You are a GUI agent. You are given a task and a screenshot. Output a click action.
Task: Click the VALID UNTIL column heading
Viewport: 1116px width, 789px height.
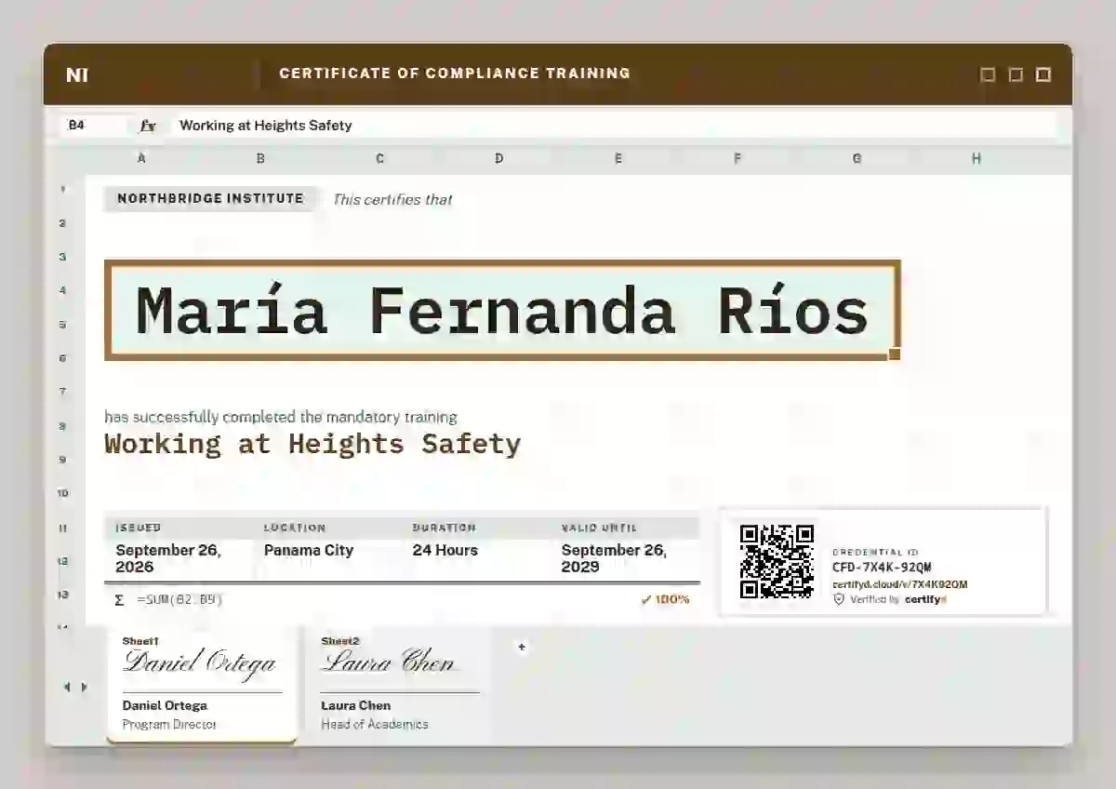pyautogui.click(x=600, y=528)
